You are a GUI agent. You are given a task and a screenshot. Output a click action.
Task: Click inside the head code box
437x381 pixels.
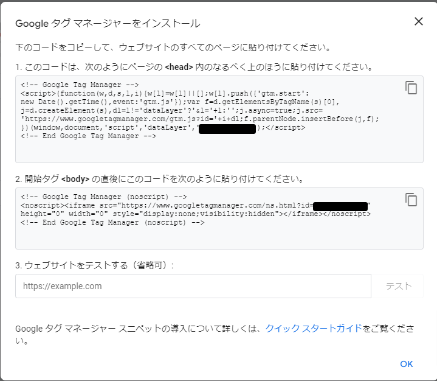(x=219, y=119)
